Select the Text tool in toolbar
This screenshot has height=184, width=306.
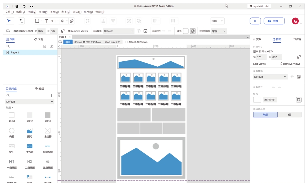coord(46,21)
